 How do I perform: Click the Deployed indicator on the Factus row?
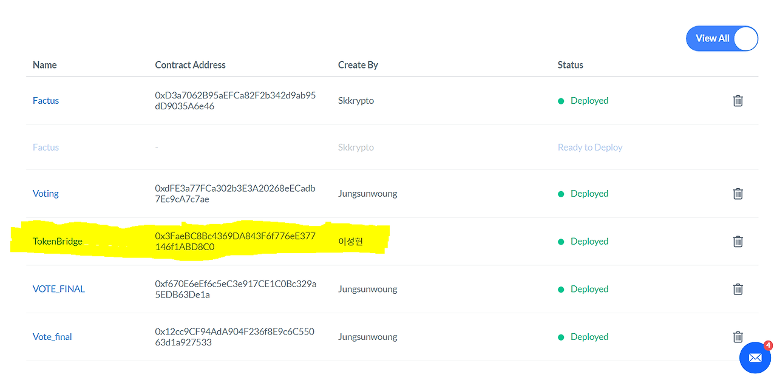click(561, 101)
